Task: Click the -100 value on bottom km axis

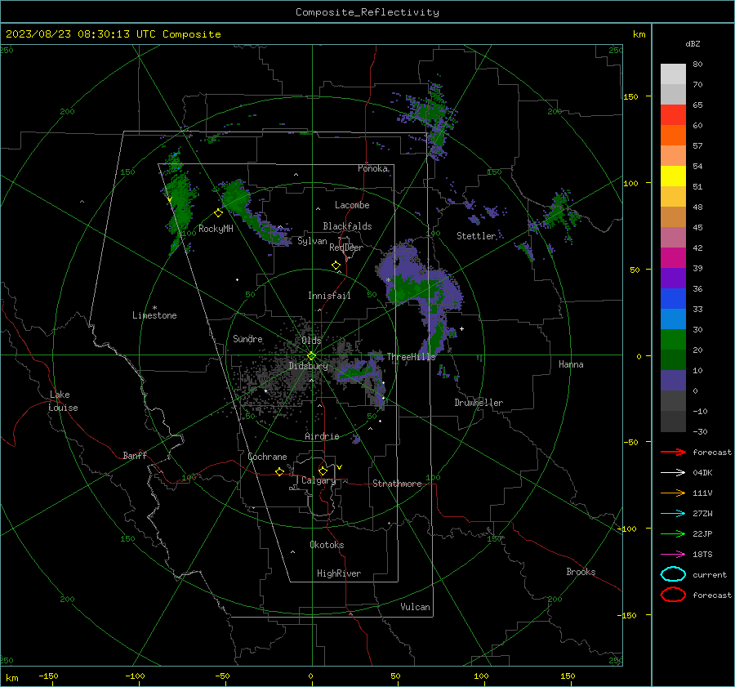Action: [x=135, y=676]
